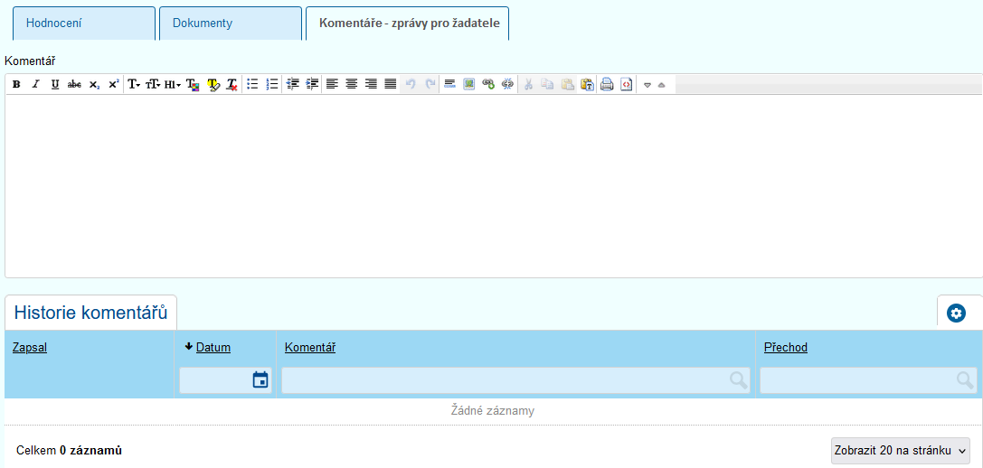Click into the Komentář text area
Image resolution: width=983 pixels, height=468 pixels.
494,185
